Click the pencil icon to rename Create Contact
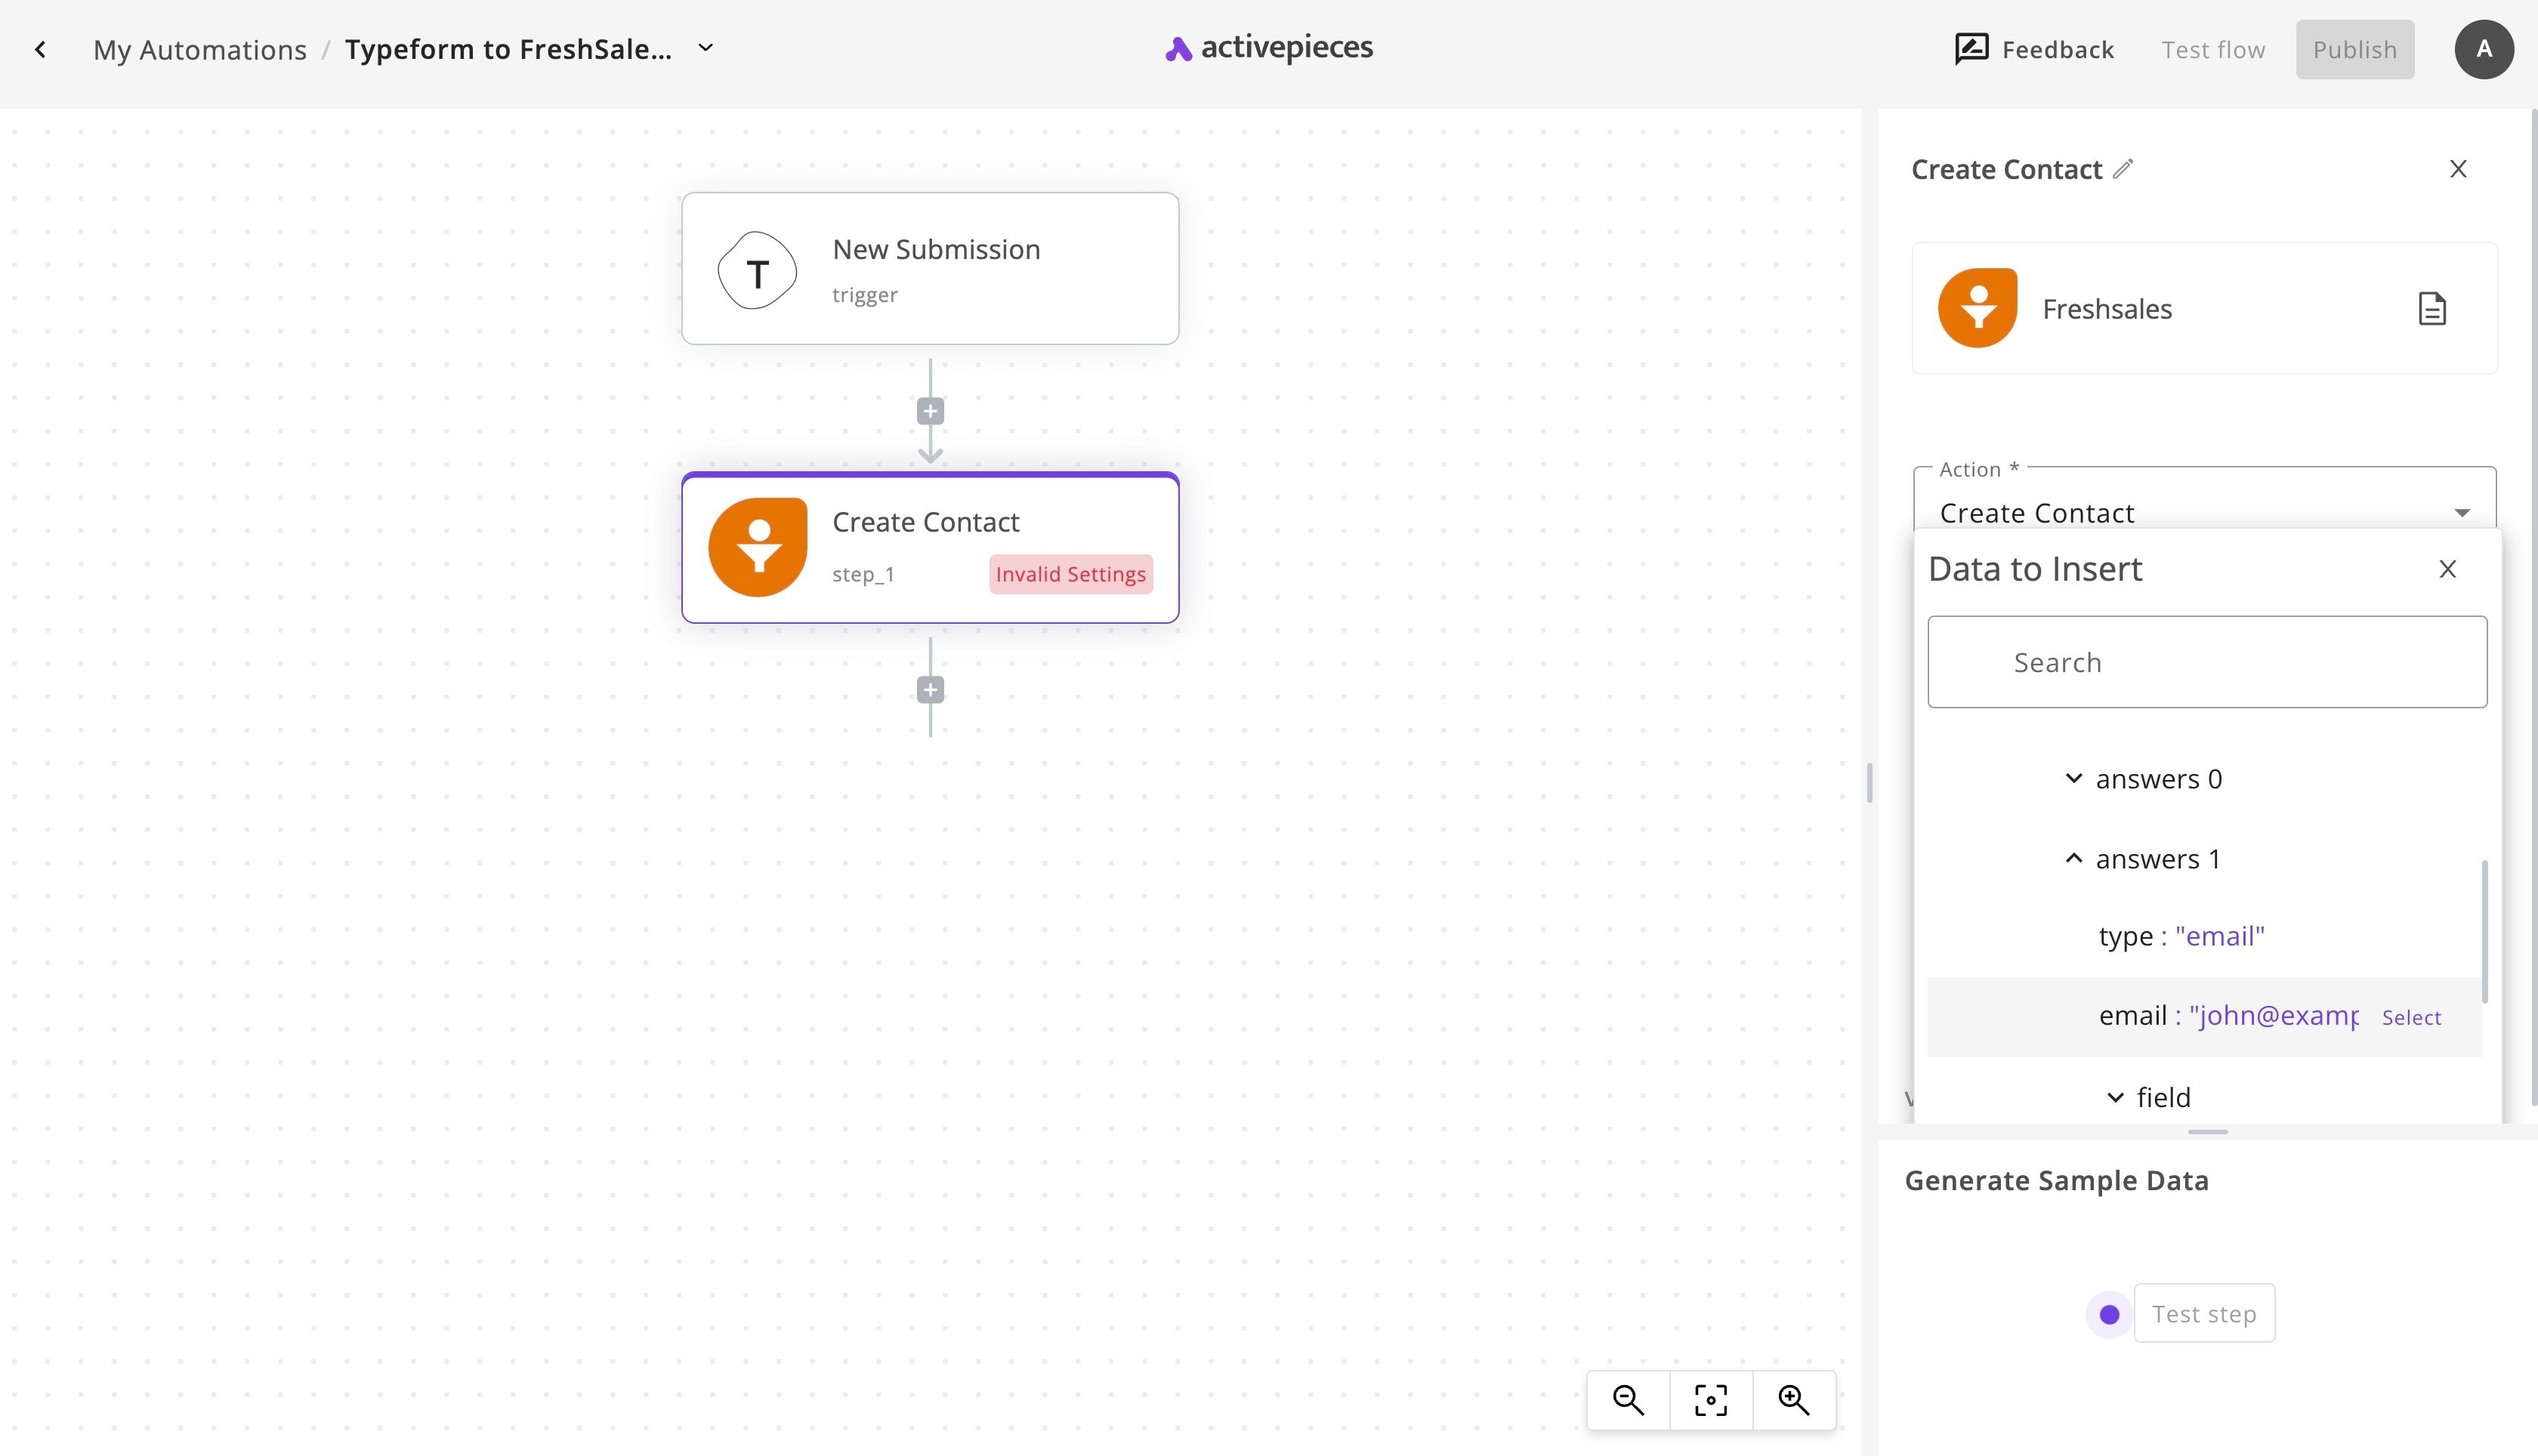 tap(2122, 169)
